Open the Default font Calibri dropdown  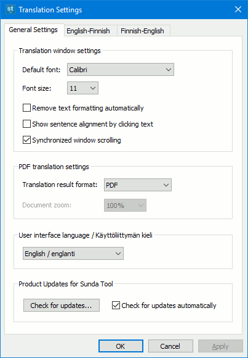pyautogui.click(x=121, y=70)
